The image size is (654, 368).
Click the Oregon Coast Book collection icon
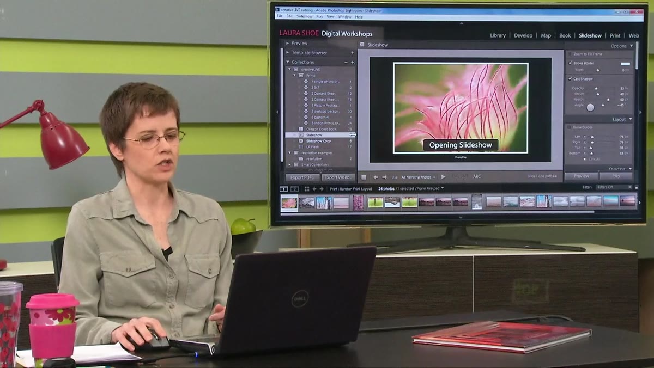coord(301,129)
